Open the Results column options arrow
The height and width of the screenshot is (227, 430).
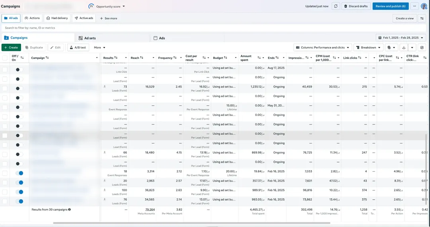[126, 58]
